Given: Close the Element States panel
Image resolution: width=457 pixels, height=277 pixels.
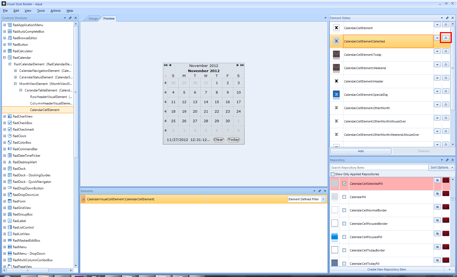Looking at the screenshot, I should 453,18.
